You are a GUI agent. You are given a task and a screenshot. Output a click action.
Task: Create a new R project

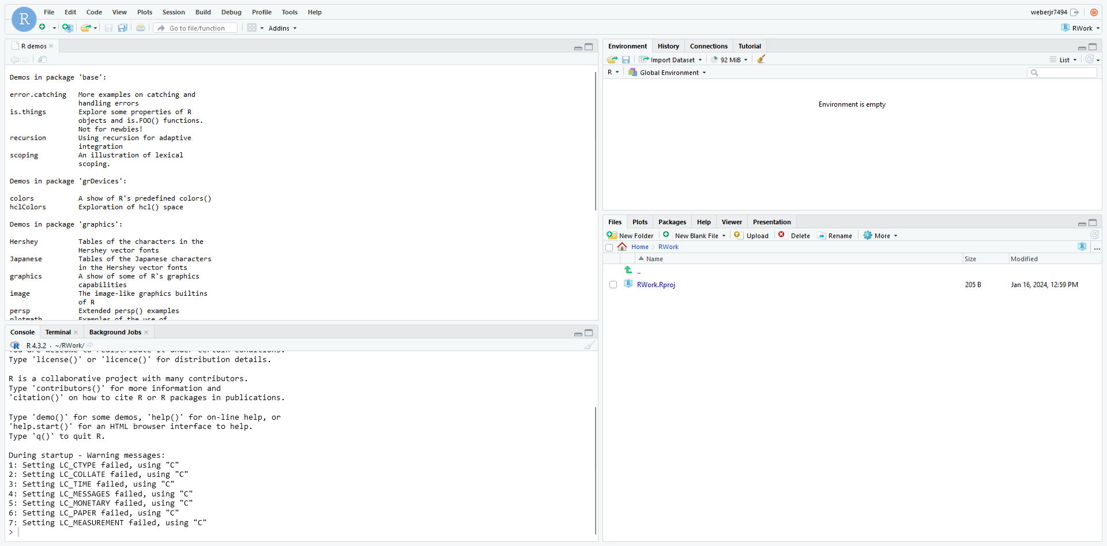point(67,28)
